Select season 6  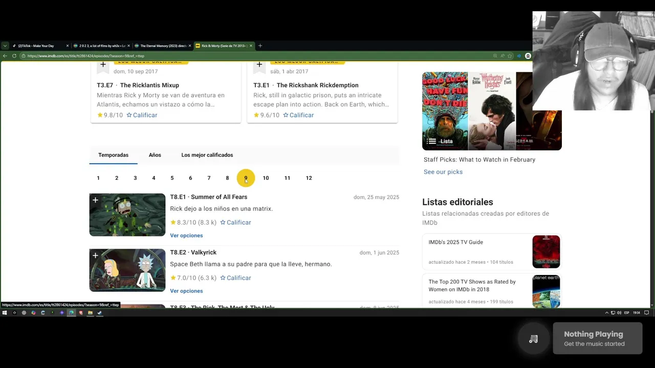click(x=190, y=178)
